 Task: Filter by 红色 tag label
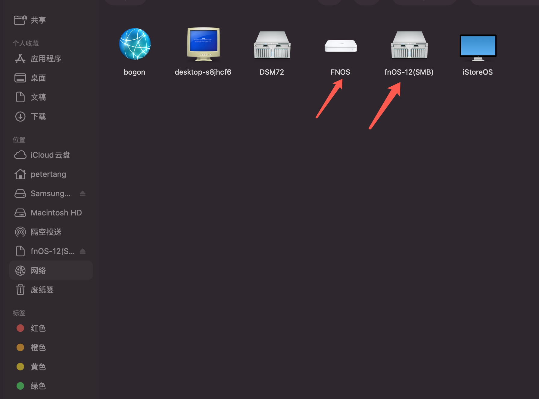38,328
